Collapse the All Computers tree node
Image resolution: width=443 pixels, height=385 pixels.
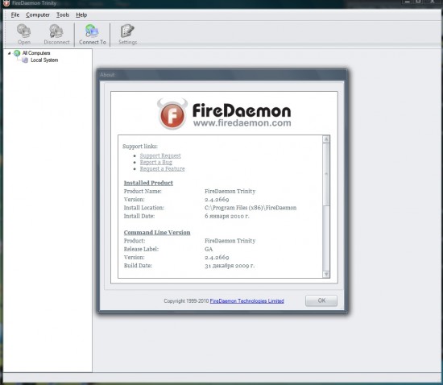point(10,53)
